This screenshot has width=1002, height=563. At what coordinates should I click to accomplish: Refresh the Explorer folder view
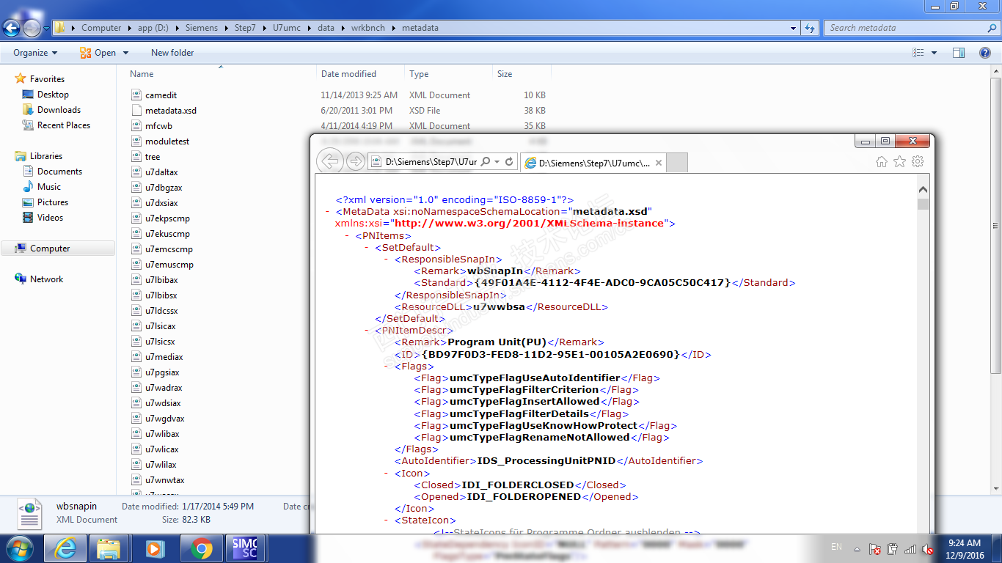click(810, 28)
